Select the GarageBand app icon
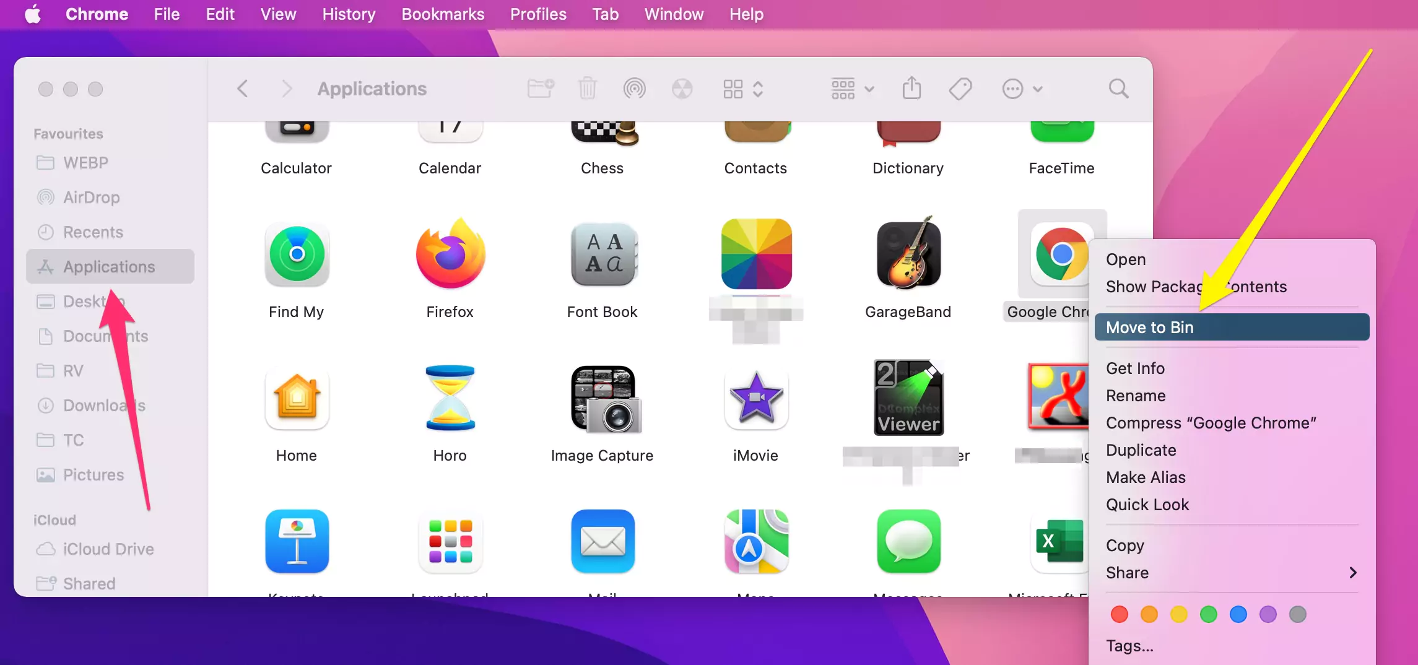 pos(908,253)
